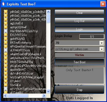This screenshot has height=102, width=107.
Task: Click the bot list scroll up arrow
Action: click(48, 12)
